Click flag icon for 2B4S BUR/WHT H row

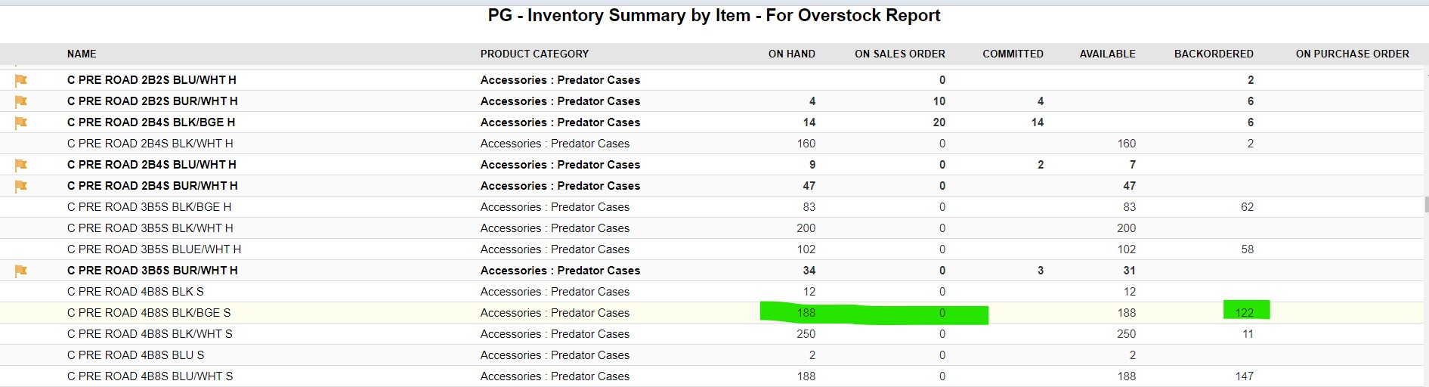pos(21,186)
